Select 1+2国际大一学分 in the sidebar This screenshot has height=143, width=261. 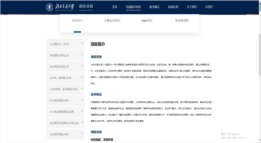[x=65, y=44]
